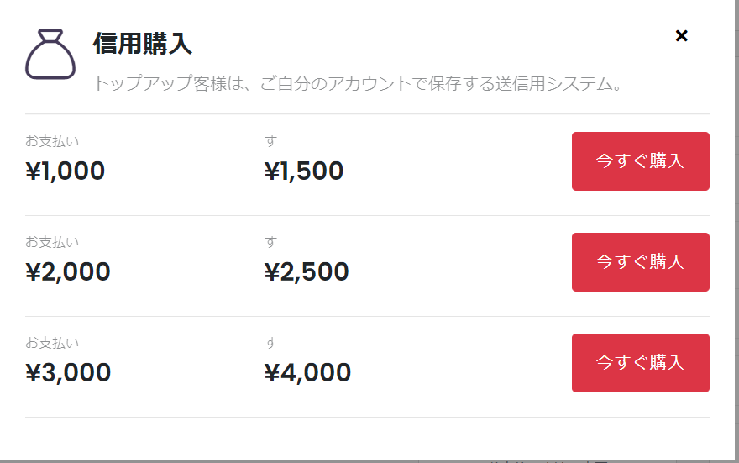Click the 信用購入 dialog title
The height and width of the screenshot is (463, 739).
pyautogui.click(x=143, y=44)
